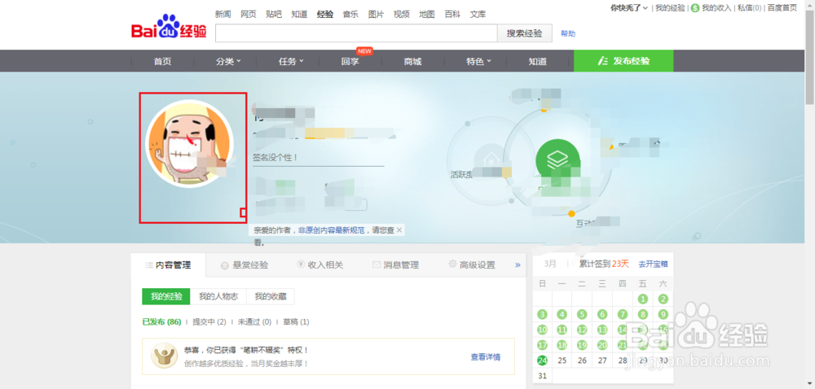Screen dimensions: 815x389
Task: Click inside the search input field
Action: tap(357, 33)
